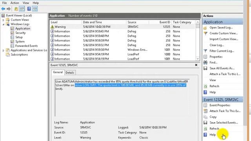Click Clear Log action
The height and width of the screenshot is (141, 251).
[217, 45]
